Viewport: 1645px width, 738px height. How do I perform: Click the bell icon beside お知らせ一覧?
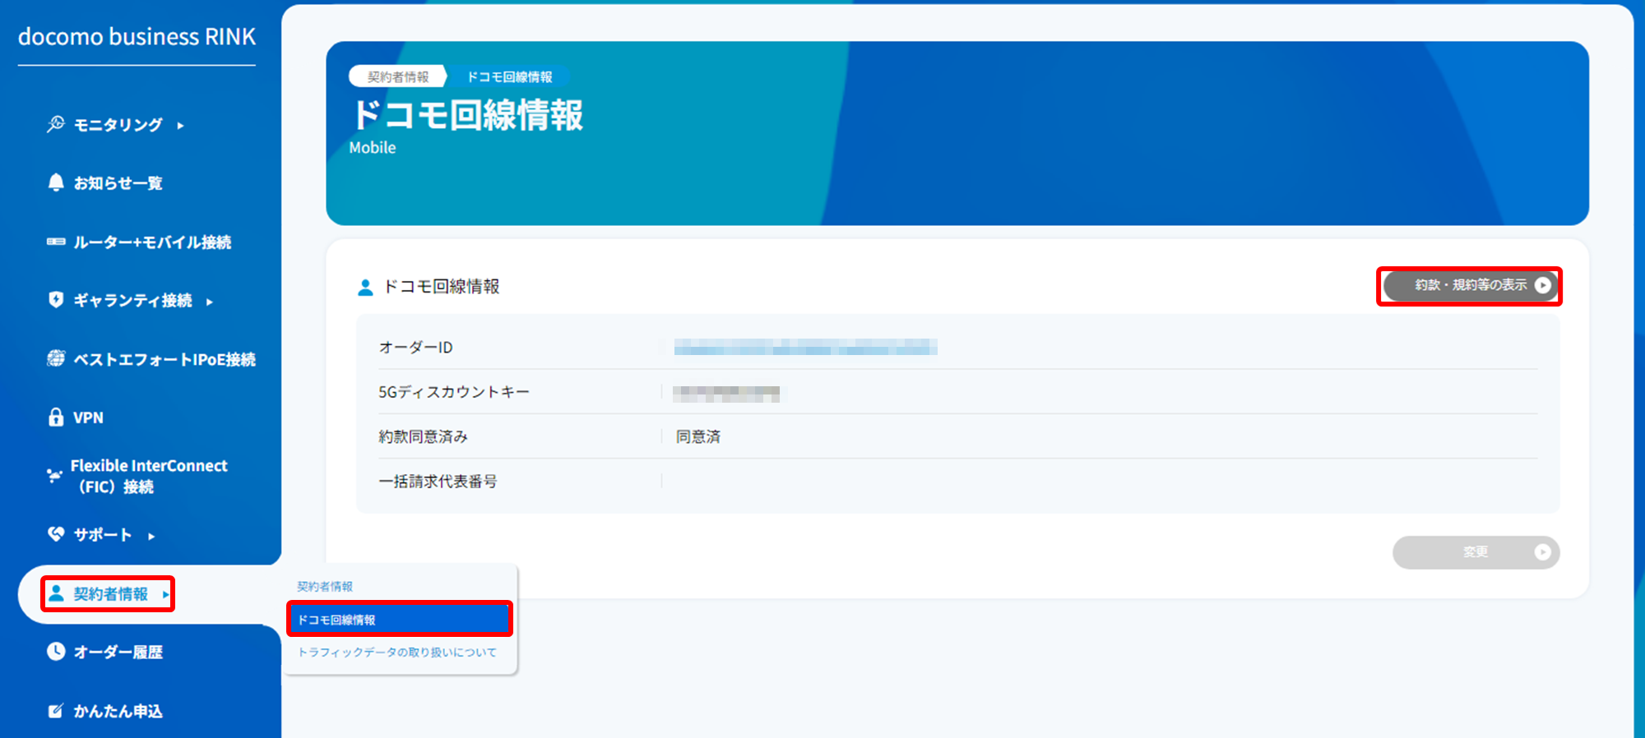coord(55,182)
